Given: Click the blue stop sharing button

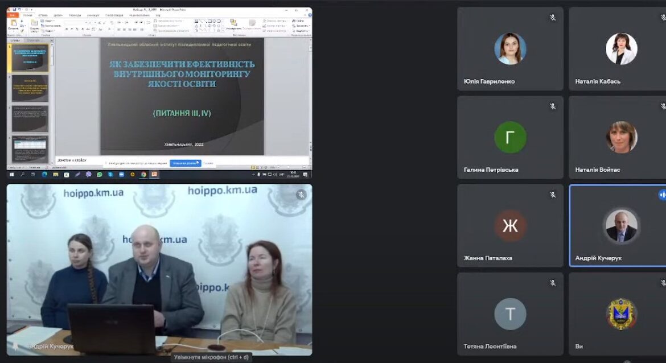Looking at the screenshot, I should [185, 163].
